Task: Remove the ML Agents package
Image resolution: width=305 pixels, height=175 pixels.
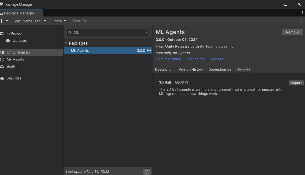Action: (x=293, y=32)
